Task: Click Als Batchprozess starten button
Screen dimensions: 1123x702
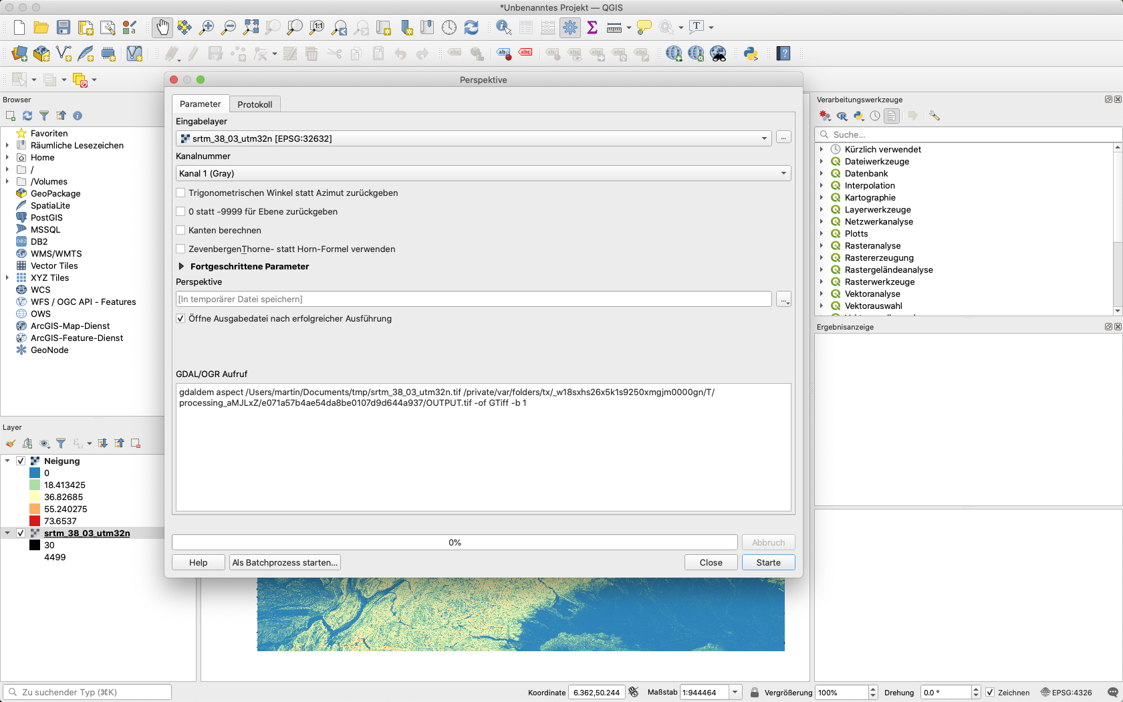Action: point(285,562)
